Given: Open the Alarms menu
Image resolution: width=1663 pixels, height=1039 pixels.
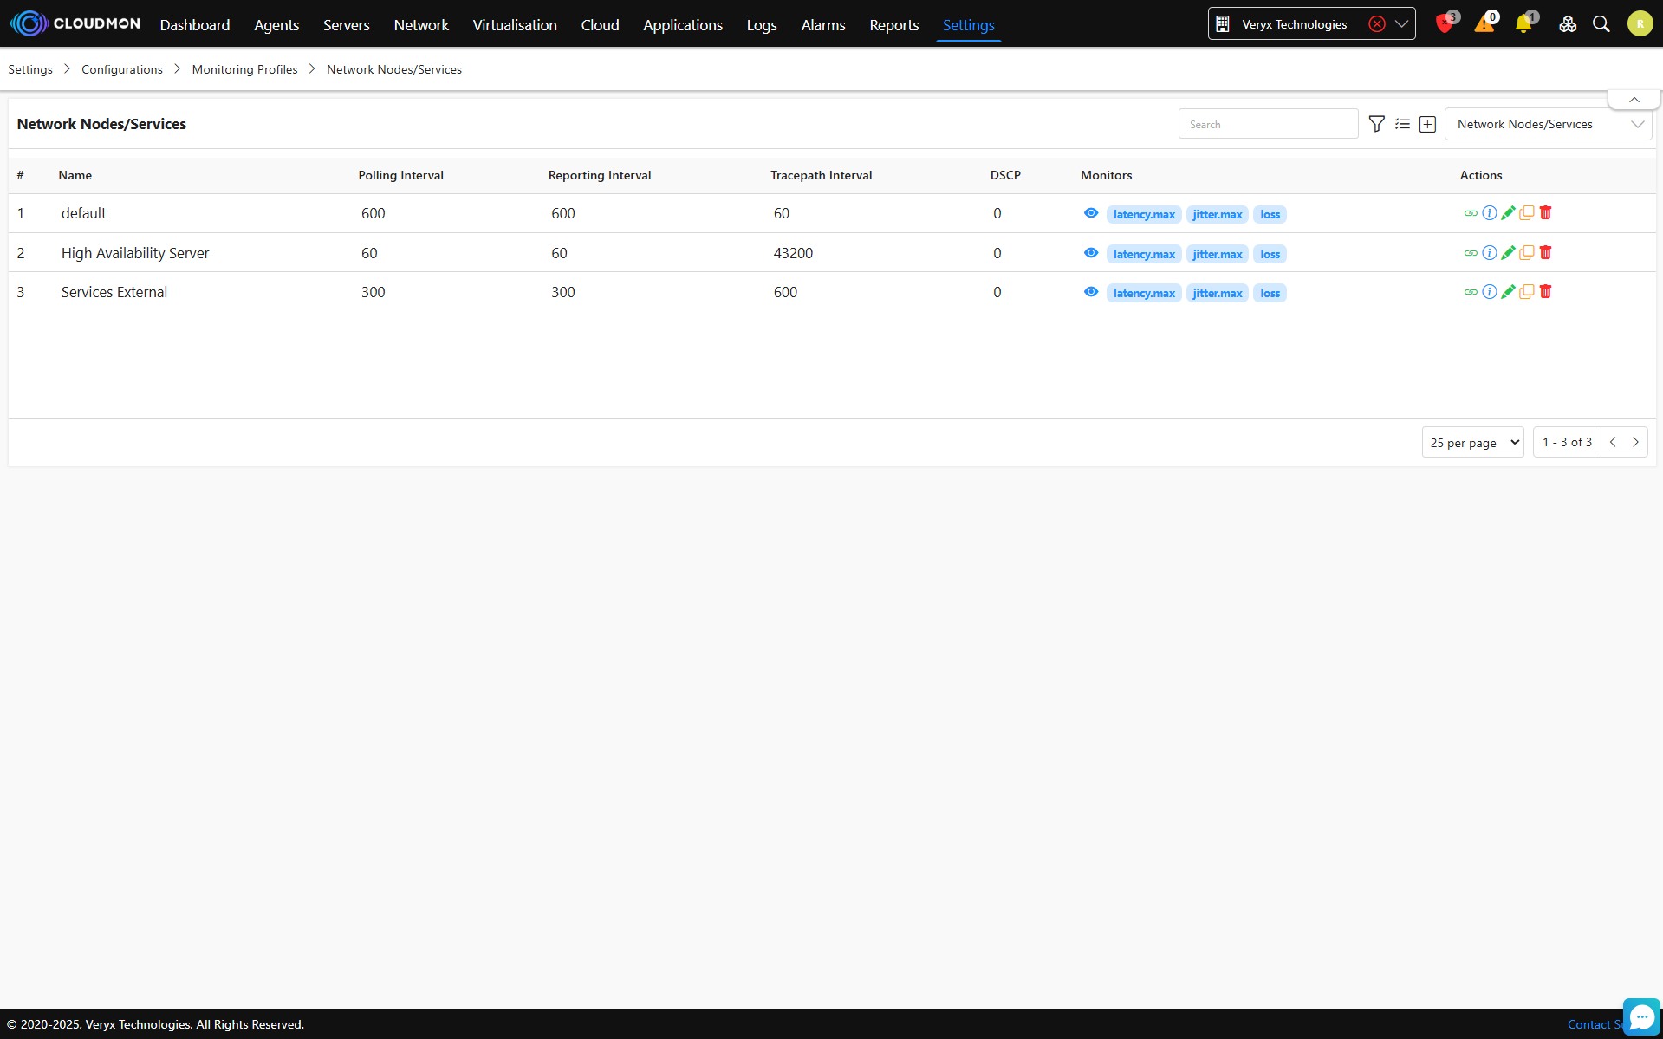Looking at the screenshot, I should [x=822, y=25].
